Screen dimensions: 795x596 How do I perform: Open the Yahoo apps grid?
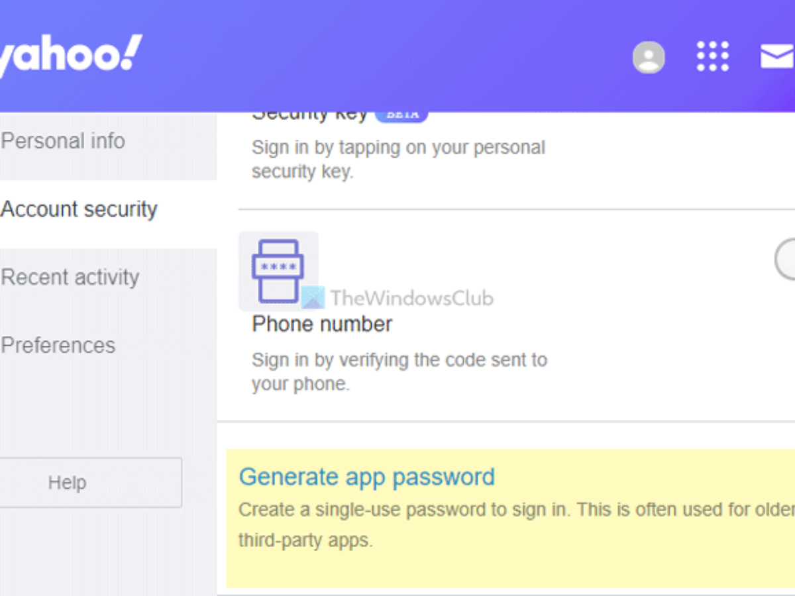point(713,56)
